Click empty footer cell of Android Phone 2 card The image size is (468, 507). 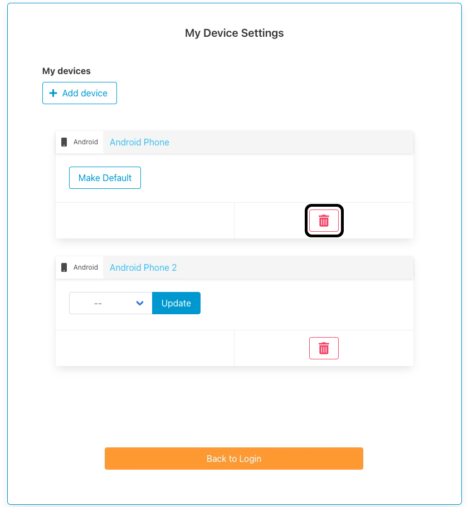pos(145,348)
